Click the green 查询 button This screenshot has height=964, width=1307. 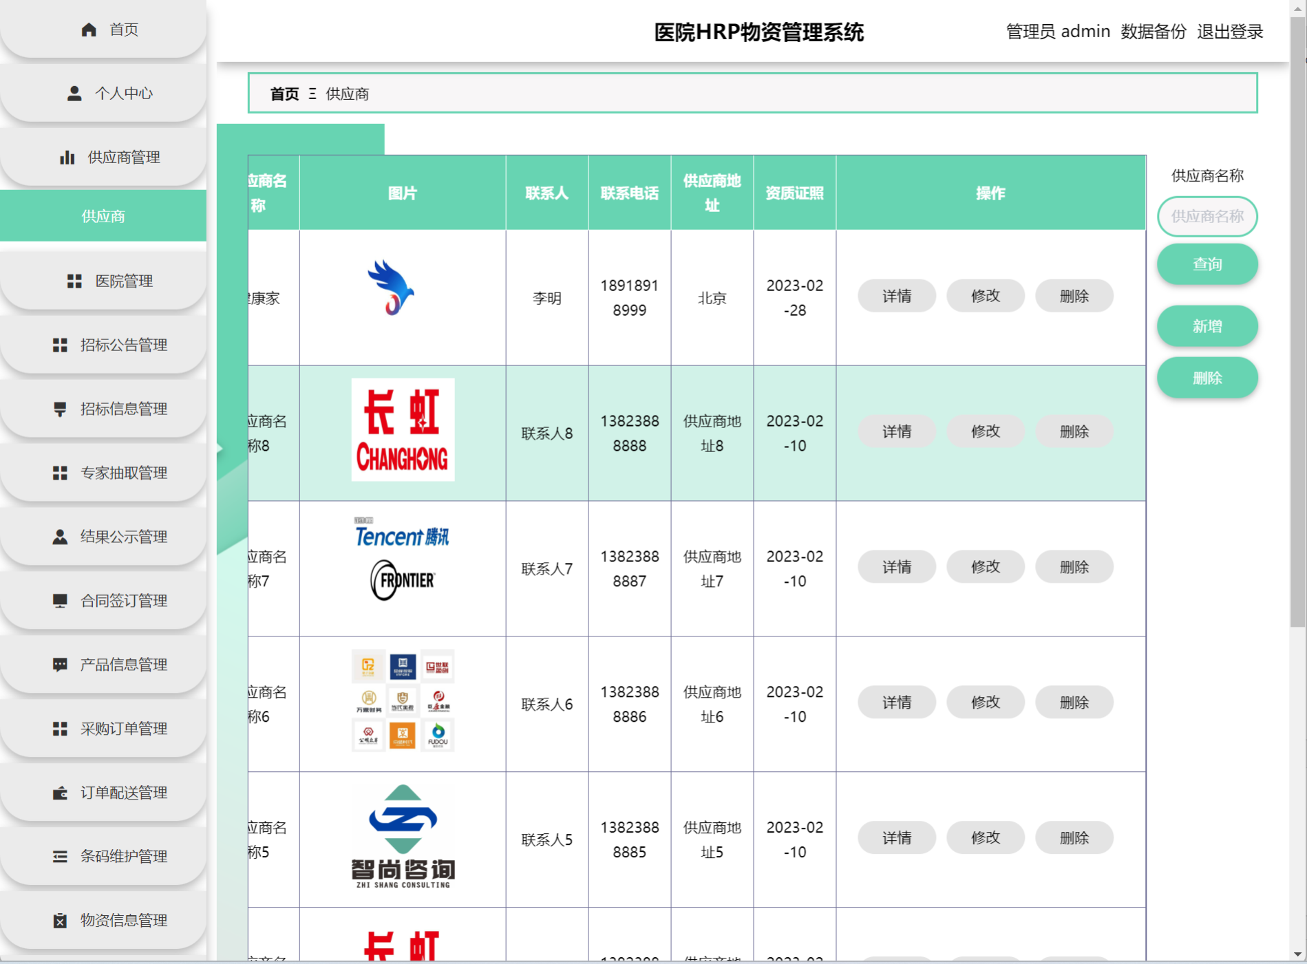pos(1207,264)
